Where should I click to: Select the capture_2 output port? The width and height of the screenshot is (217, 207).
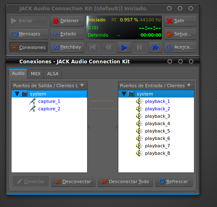point(49,109)
